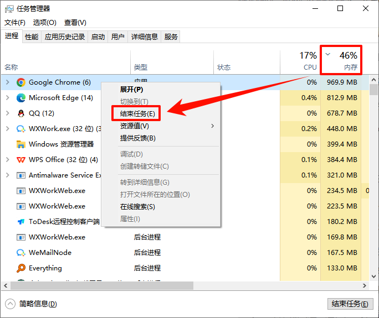
Task: Expand the Microsoft Edge (14) process group
Action: click(x=8, y=98)
